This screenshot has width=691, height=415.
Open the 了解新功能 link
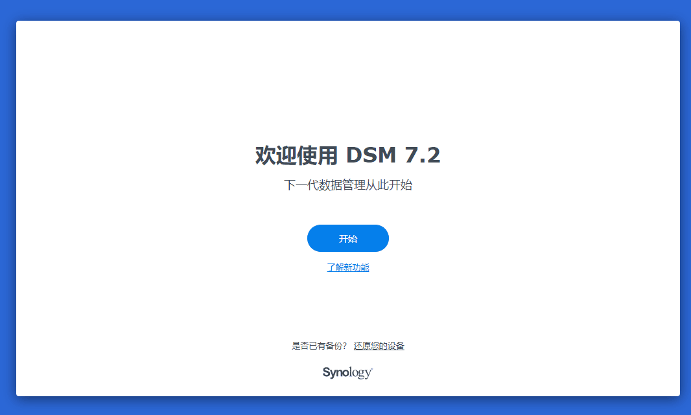click(x=347, y=267)
